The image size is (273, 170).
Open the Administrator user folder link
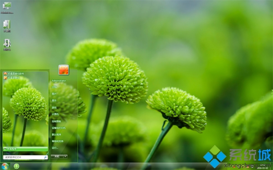(x=59, y=81)
